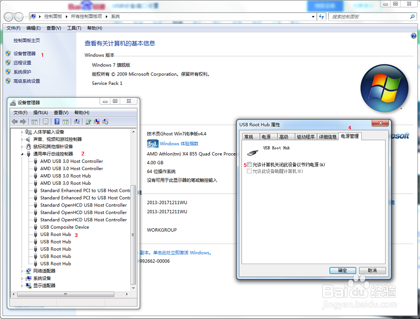
Task: Click 确定 button in USB Root Hub dialog
Action: (x=343, y=271)
